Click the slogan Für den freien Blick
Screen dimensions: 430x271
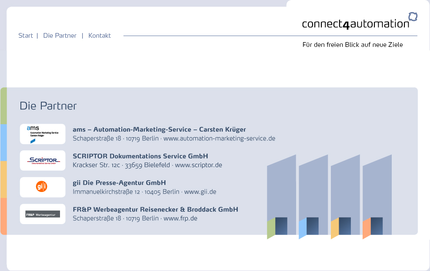[x=353, y=45]
